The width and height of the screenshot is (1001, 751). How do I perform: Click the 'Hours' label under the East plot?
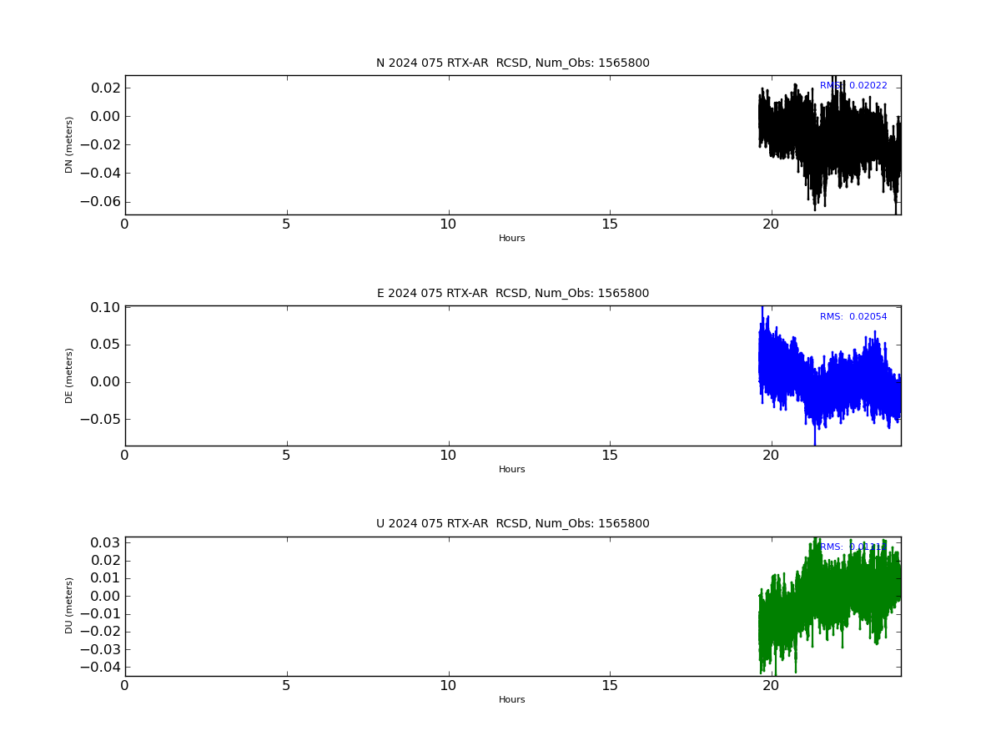[512, 469]
